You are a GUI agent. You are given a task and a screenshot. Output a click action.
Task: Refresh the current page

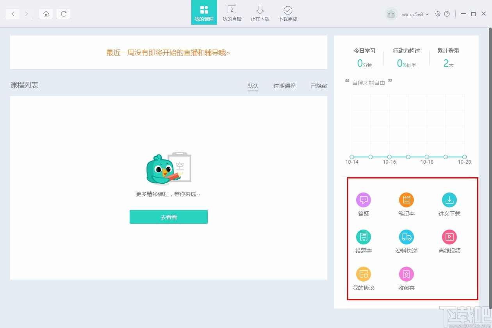63,14
